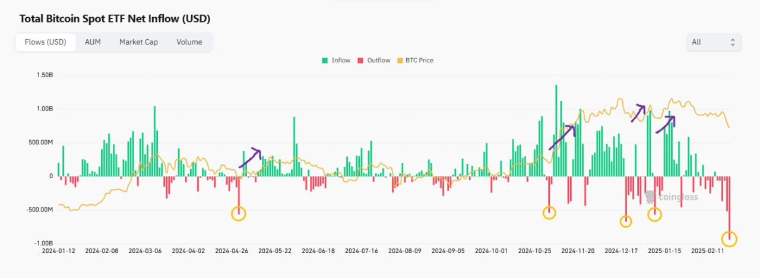Screen dimensions: 760x278
Task: Click the 2024-12-17 date label
Action: point(622,251)
